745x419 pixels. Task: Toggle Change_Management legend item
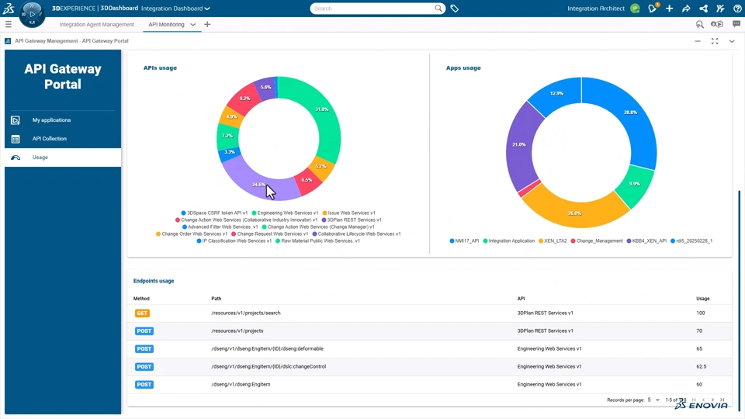[x=597, y=241]
